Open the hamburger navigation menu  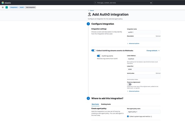(x=3, y=7)
